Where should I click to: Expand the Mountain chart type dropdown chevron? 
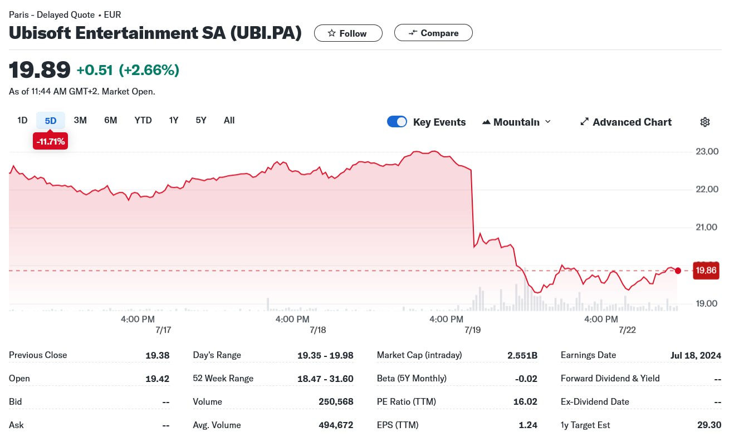[x=547, y=122]
